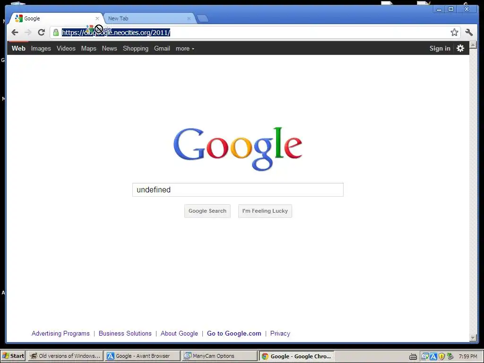Open the Chrome wrench menu
Screen dimensions: 484x363
click(469, 33)
